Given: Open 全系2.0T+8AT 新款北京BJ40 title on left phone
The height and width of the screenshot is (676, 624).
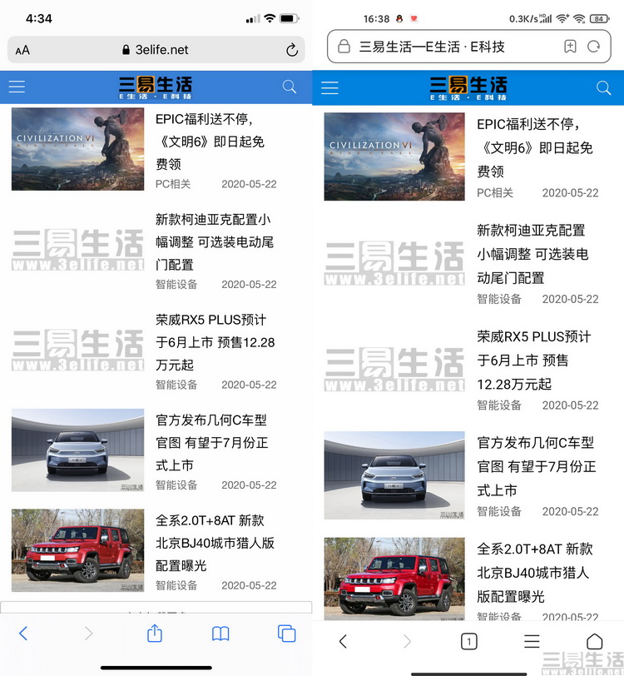Looking at the screenshot, I should pos(215,543).
